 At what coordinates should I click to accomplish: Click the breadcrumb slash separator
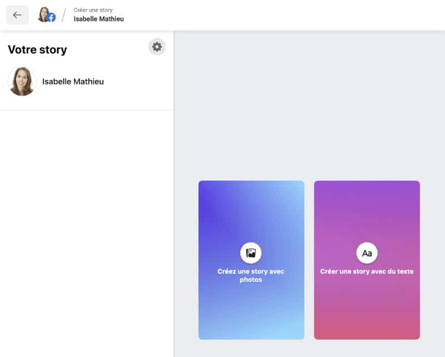pyautogui.click(x=64, y=15)
